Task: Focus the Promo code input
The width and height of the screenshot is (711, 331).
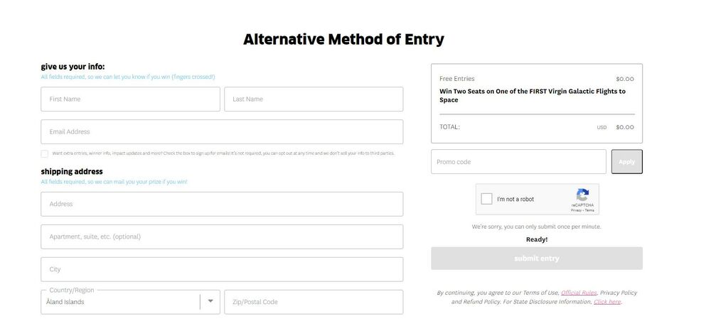Action: click(x=518, y=162)
